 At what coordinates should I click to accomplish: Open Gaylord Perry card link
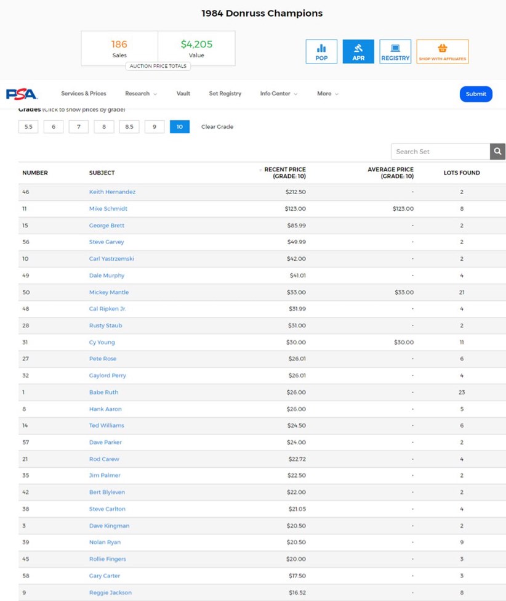[107, 375]
